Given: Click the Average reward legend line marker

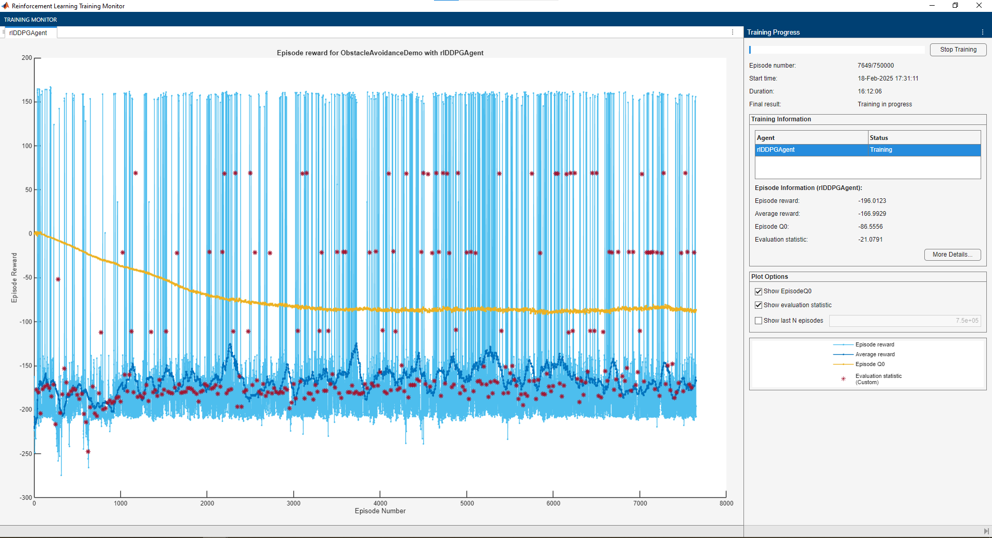Looking at the screenshot, I should pyautogui.click(x=843, y=355).
